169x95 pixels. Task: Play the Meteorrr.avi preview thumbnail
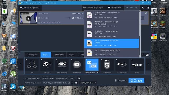29,18
